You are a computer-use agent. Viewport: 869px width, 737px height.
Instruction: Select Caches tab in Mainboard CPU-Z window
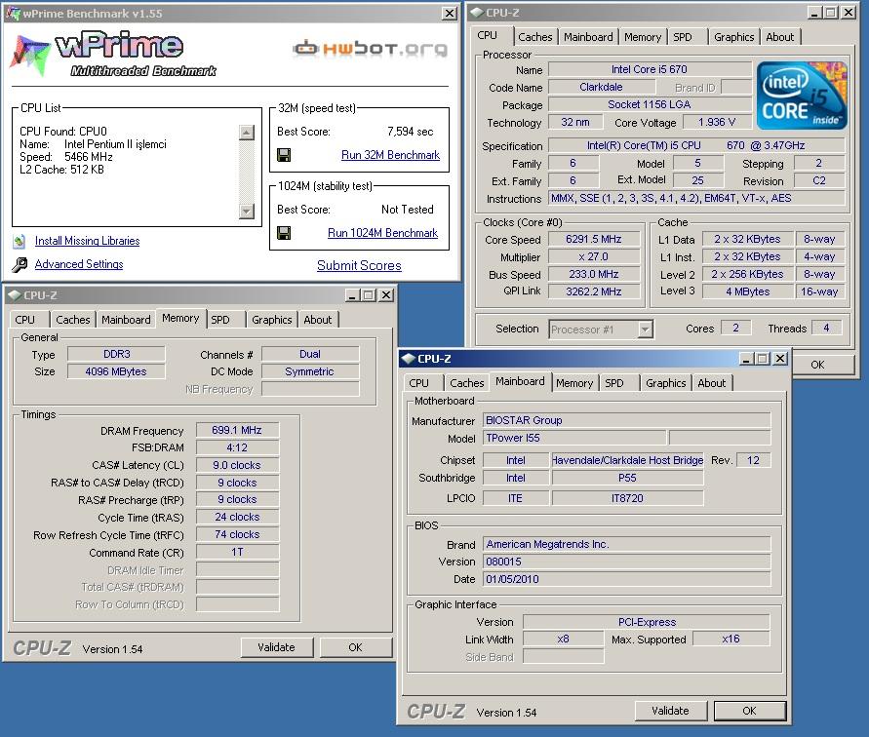(x=466, y=383)
